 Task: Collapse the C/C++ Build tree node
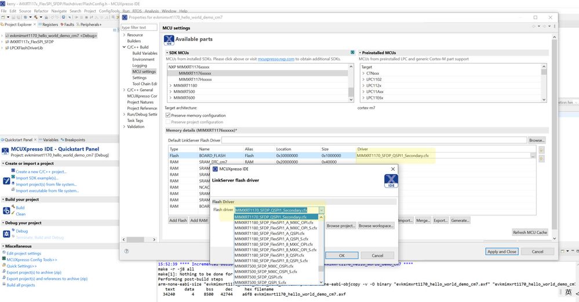124,47
